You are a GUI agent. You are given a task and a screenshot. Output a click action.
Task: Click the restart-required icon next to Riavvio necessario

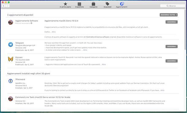(31, 23)
